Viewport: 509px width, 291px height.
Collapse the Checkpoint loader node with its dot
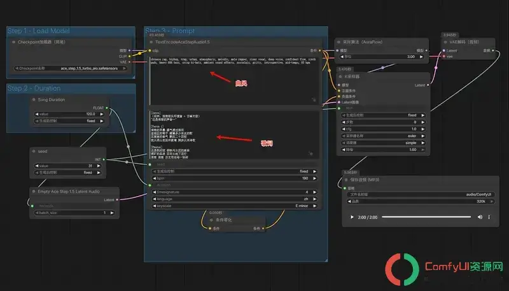point(13,42)
